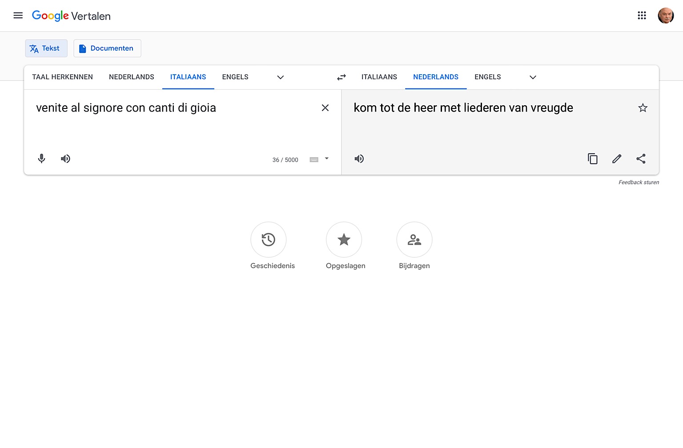Expand more target languages
683x448 pixels.
pyautogui.click(x=533, y=77)
